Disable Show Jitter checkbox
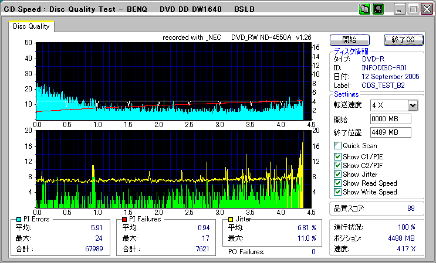This screenshot has height=263, width=436. [337, 174]
